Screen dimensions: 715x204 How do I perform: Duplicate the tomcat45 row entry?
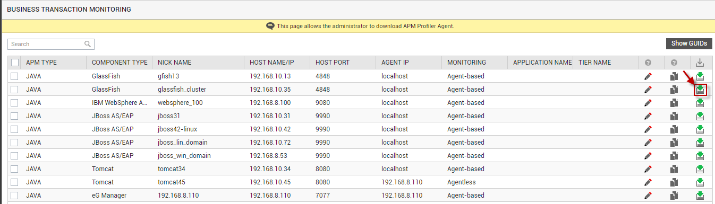tap(674, 182)
